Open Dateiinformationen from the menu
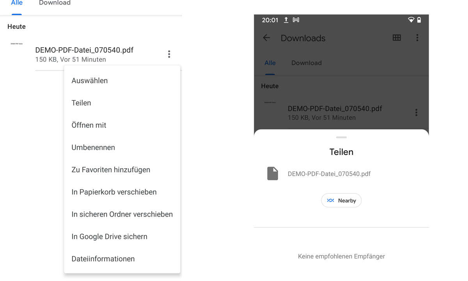Image resolution: width=468 pixels, height=281 pixels. [x=122, y=259]
